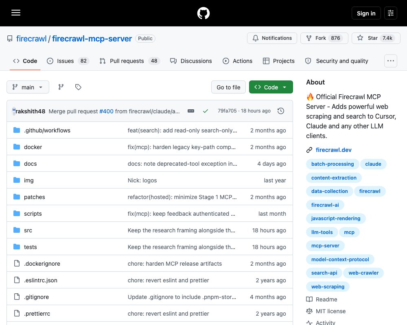Go to GitHub home via Octocat logo
This screenshot has height=325, width=407.
203,13
